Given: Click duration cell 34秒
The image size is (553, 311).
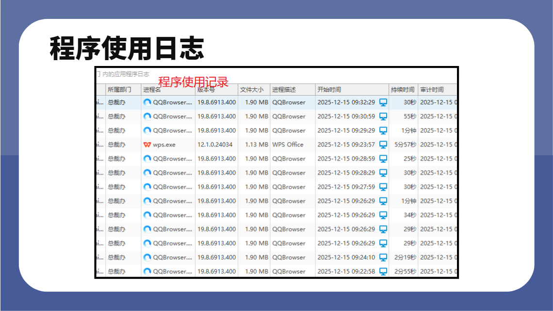Looking at the screenshot, I should pos(410,215).
